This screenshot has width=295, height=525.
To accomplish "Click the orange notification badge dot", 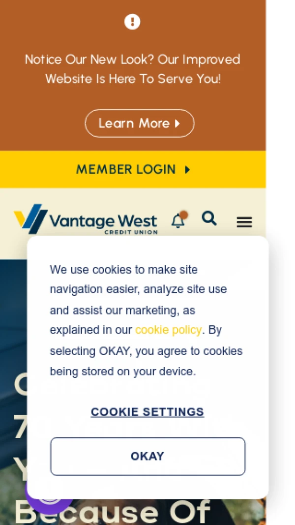I will pos(184,214).
